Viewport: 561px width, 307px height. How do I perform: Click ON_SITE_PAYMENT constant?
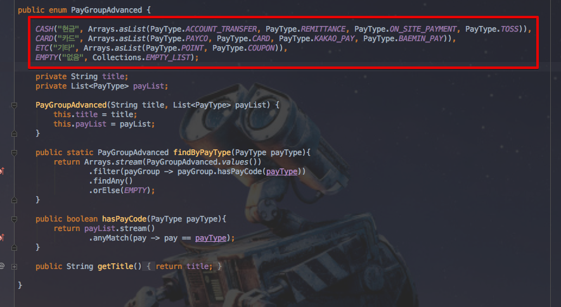[x=423, y=29]
